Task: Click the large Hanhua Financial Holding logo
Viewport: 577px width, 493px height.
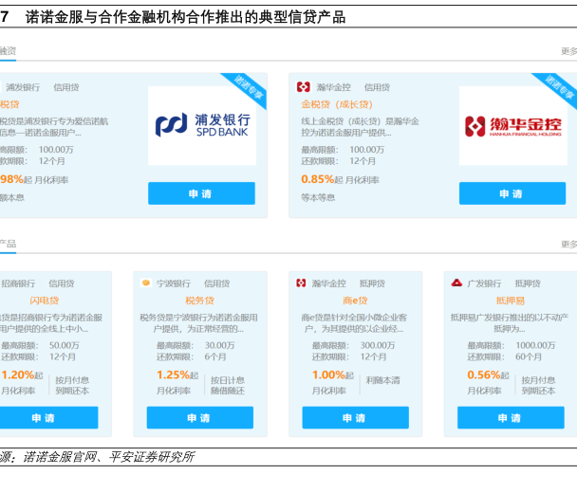Action: tap(512, 125)
